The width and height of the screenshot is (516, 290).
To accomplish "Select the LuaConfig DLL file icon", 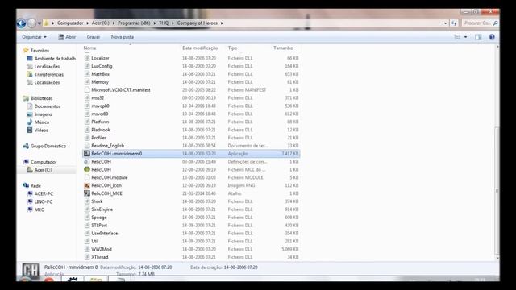I will (87, 66).
